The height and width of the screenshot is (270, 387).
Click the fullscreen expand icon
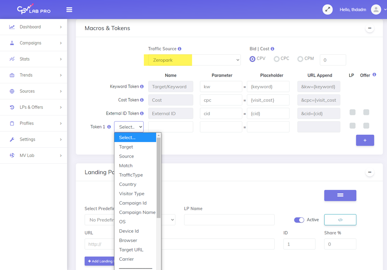pos(327,10)
